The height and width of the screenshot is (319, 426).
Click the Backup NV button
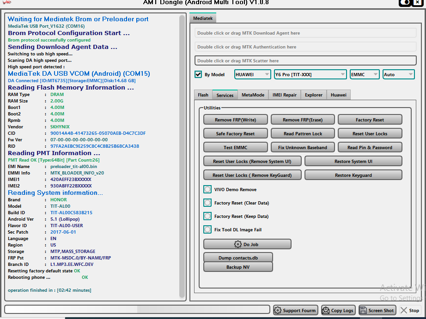point(238,267)
